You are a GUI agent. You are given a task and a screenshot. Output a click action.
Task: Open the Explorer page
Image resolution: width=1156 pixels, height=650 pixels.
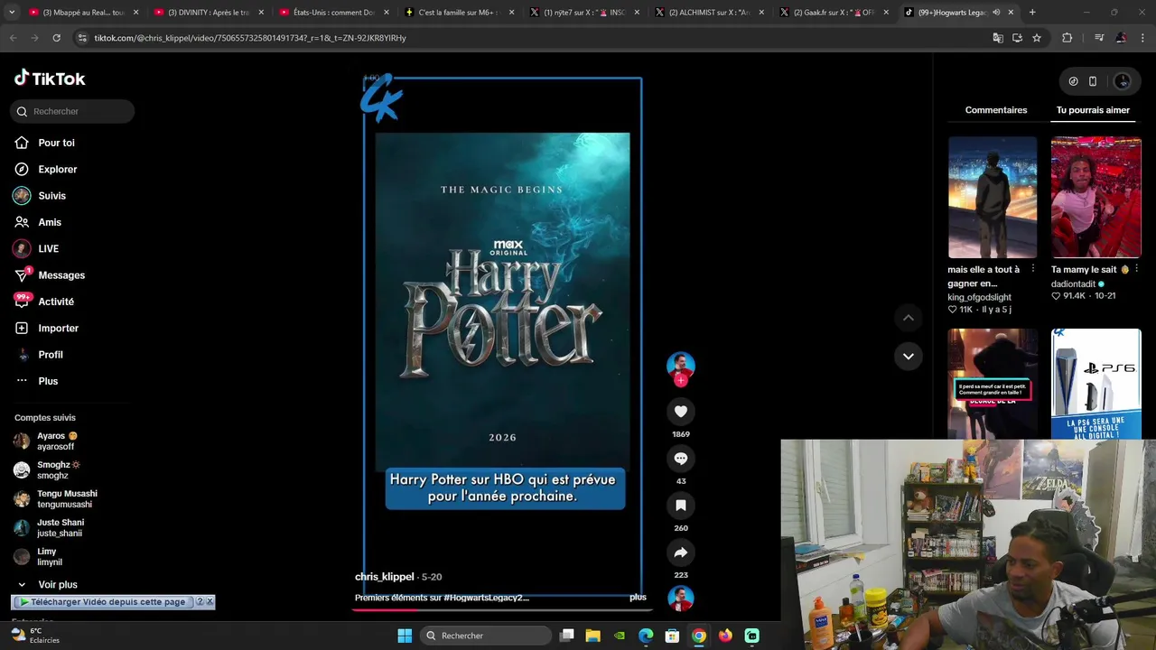[46, 169]
